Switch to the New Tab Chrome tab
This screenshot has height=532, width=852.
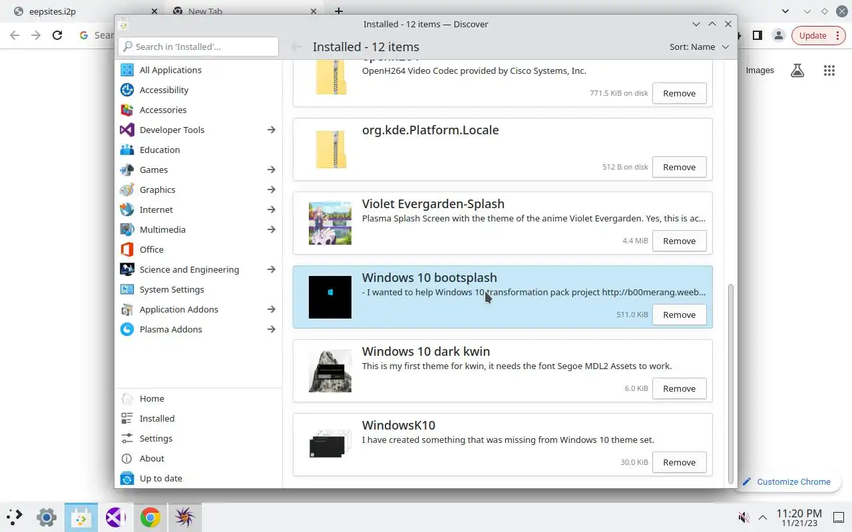click(x=245, y=11)
